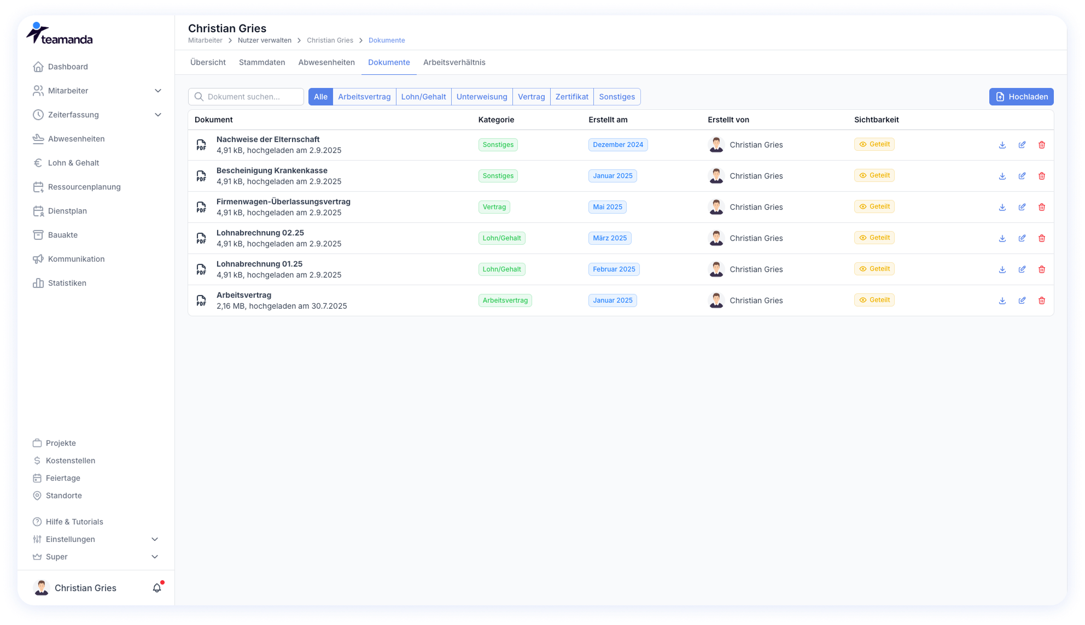Expand the Mitarbeiter sidebar menu

157,91
